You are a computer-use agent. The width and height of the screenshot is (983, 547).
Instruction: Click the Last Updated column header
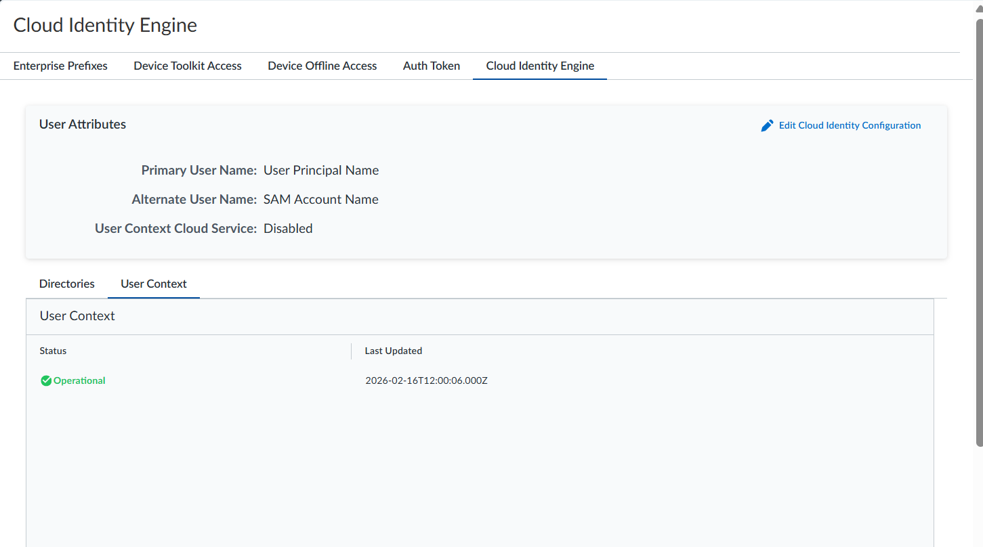(394, 351)
